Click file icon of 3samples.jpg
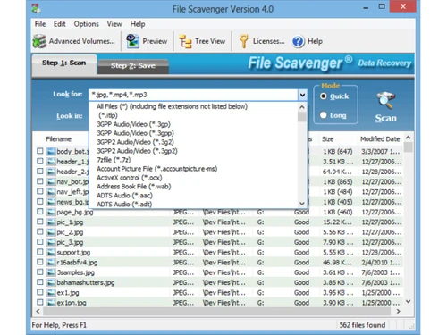 (51, 272)
